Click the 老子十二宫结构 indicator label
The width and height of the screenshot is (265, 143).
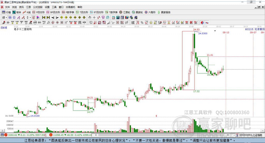[x=23, y=29]
